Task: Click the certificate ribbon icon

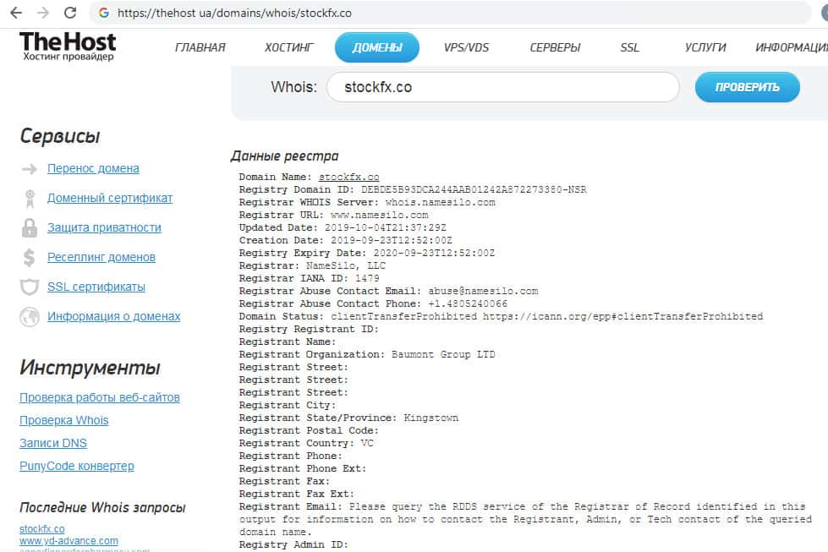Action: (30, 199)
